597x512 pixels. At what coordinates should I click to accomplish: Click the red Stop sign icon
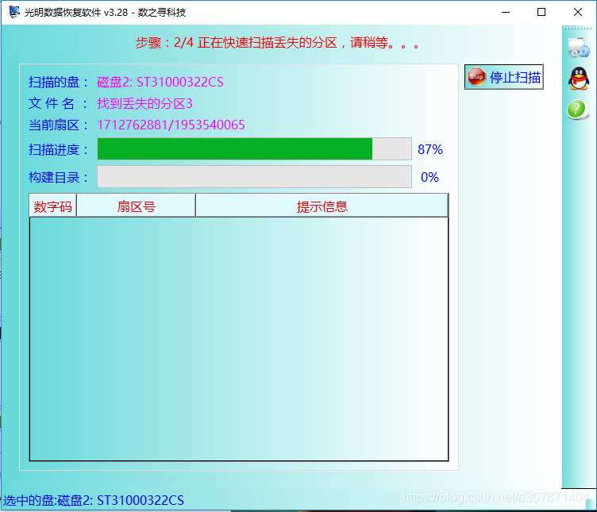pyautogui.click(x=476, y=76)
